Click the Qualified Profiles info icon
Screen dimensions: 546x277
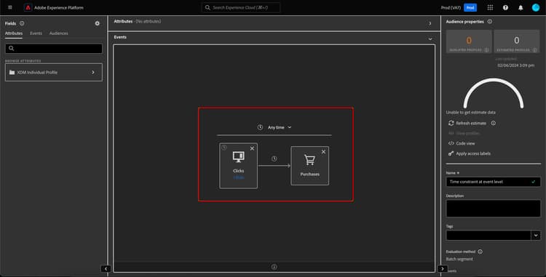pyautogui.click(x=487, y=50)
